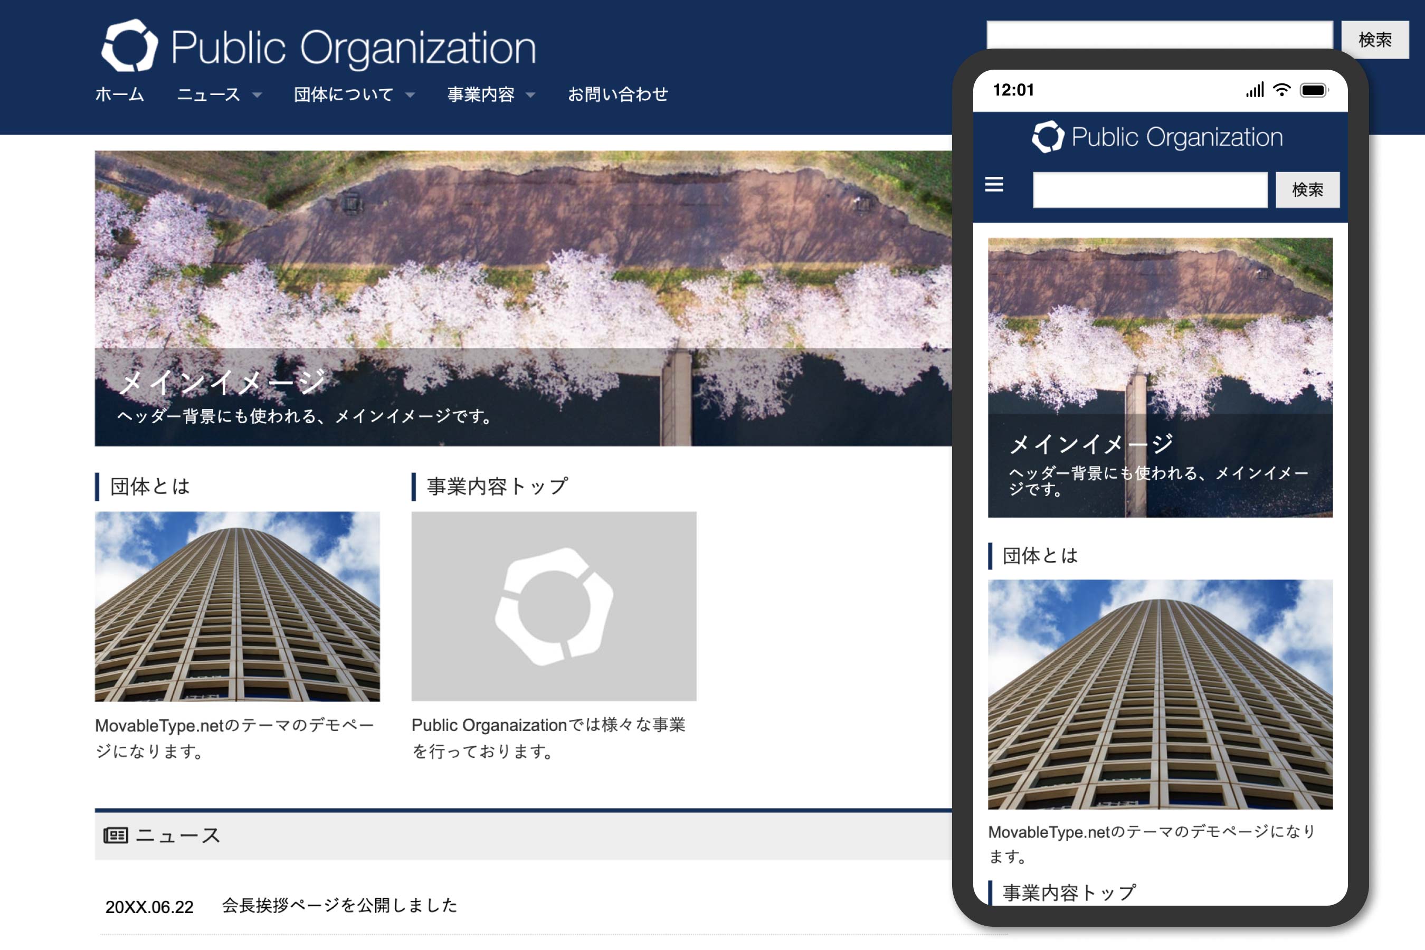Open the desktop 団体とは heading link
This screenshot has height=950, width=1425.
pos(150,487)
